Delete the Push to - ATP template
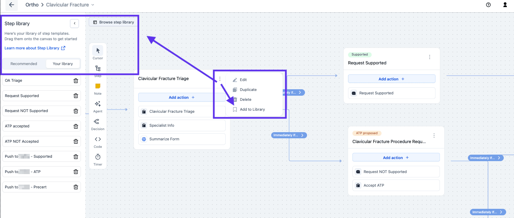 76,172
